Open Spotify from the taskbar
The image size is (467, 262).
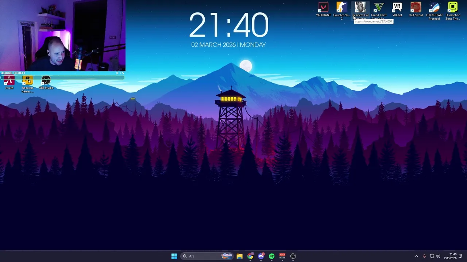pos(271,256)
